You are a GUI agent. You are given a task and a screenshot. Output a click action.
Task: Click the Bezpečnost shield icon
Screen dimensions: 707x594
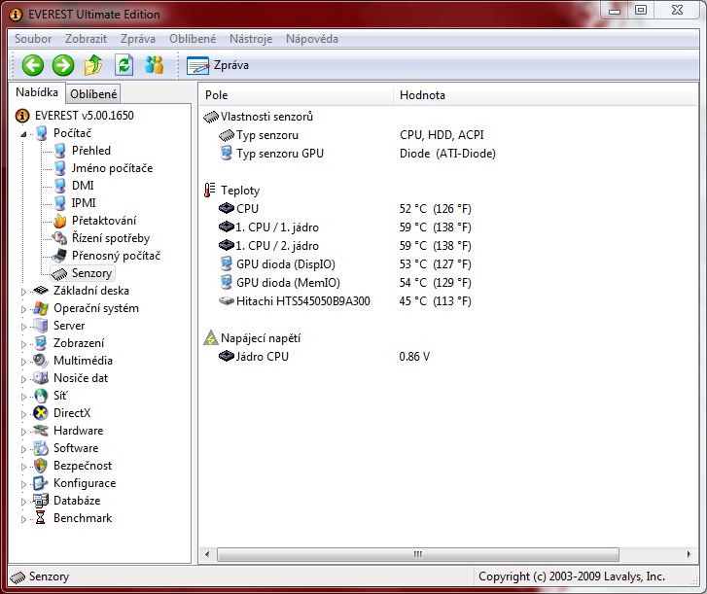(41, 466)
